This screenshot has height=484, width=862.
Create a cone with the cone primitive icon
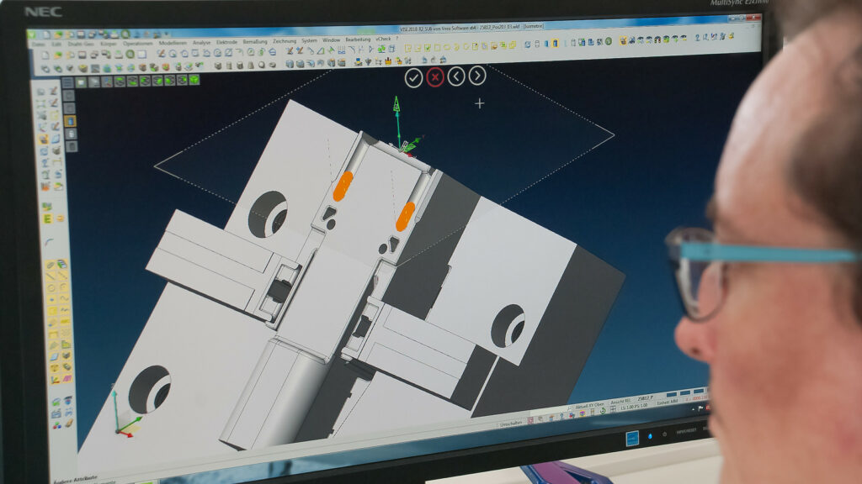[251, 66]
